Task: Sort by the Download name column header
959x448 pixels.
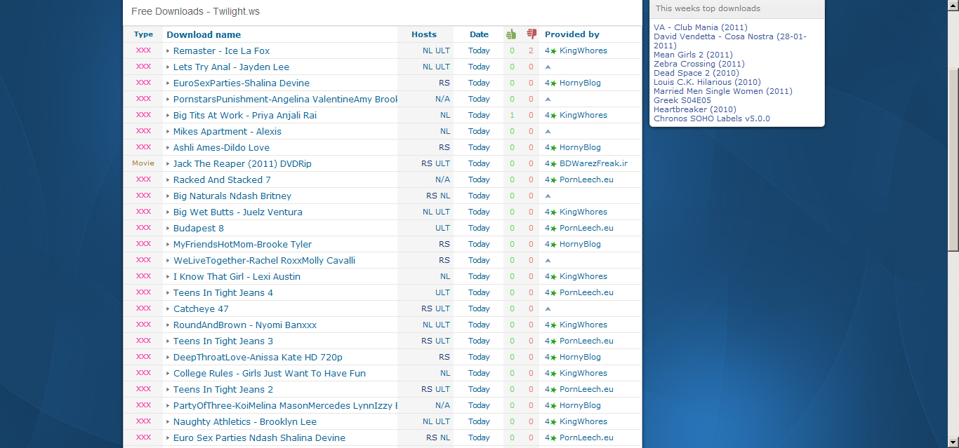Action: click(x=204, y=34)
